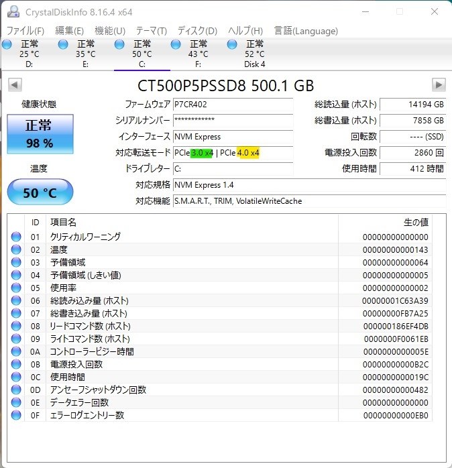
Task: Select the アンセーフシャットダウン回数 attribute name
Action: (x=98, y=390)
